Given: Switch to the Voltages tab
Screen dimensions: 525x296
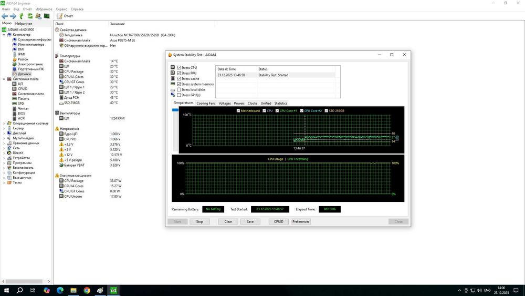Looking at the screenshot, I should point(225,103).
